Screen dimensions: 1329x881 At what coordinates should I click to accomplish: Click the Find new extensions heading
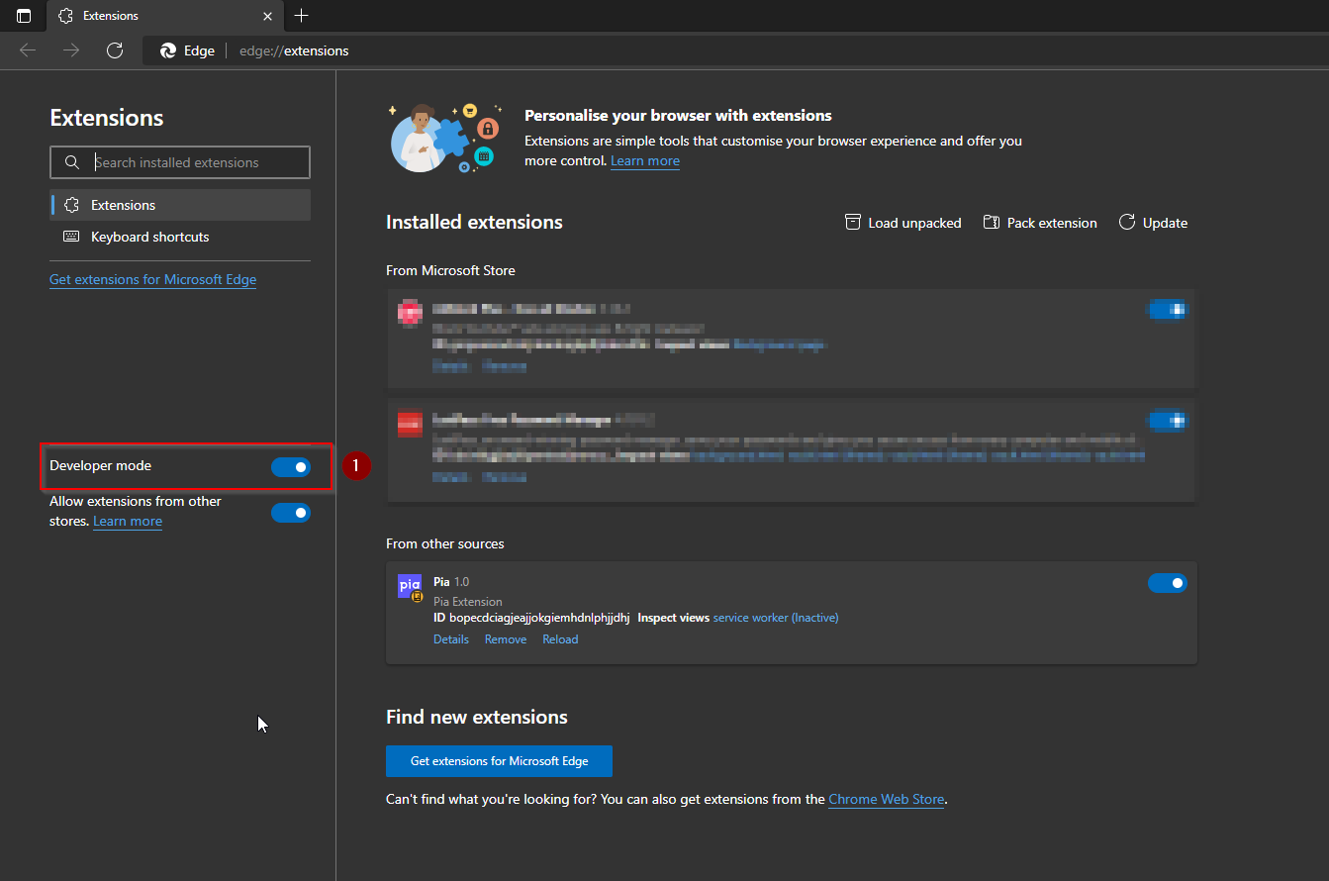(x=477, y=717)
